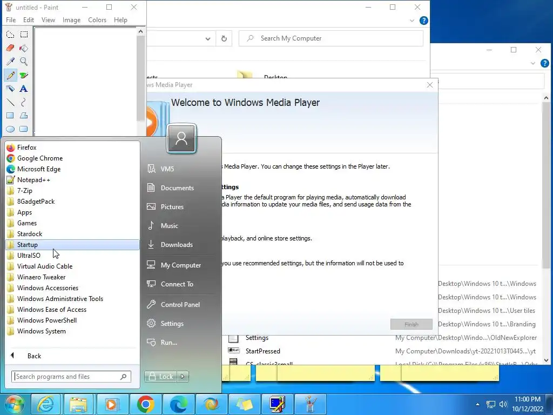Image resolution: width=553 pixels, height=415 pixels.
Task: Click the Start orb button
Action: [x=14, y=404]
